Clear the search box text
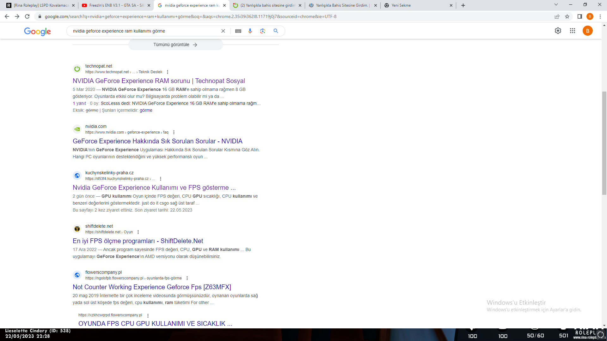607x341 pixels. [223, 31]
